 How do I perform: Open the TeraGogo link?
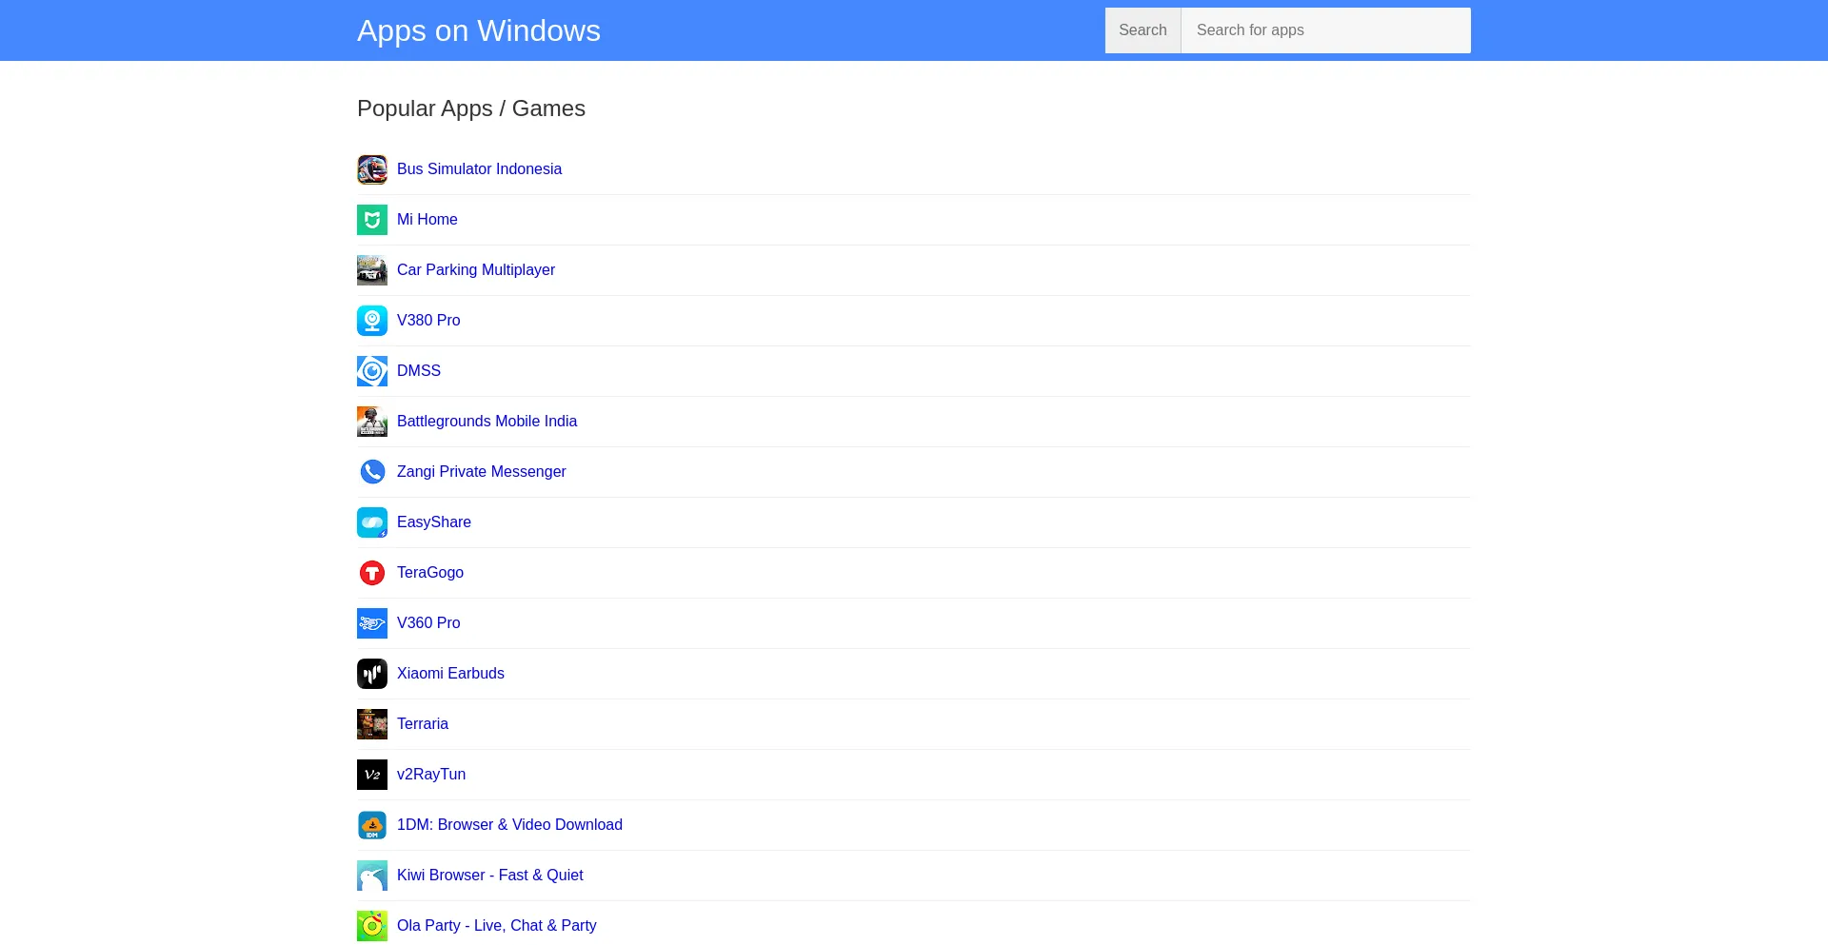[x=430, y=572]
